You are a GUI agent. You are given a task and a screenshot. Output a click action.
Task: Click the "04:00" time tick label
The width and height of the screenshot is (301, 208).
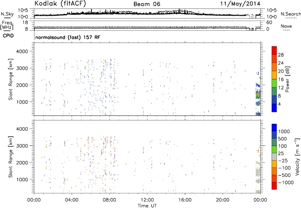pos(71,200)
